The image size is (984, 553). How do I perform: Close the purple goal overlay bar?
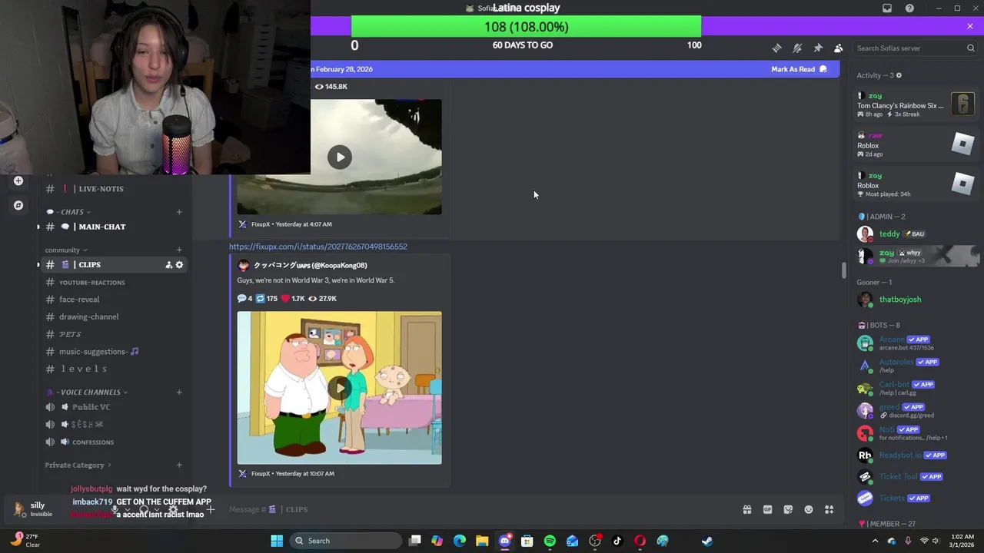click(x=969, y=26)
